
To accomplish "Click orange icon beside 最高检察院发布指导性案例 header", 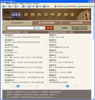I will [48, 32].
